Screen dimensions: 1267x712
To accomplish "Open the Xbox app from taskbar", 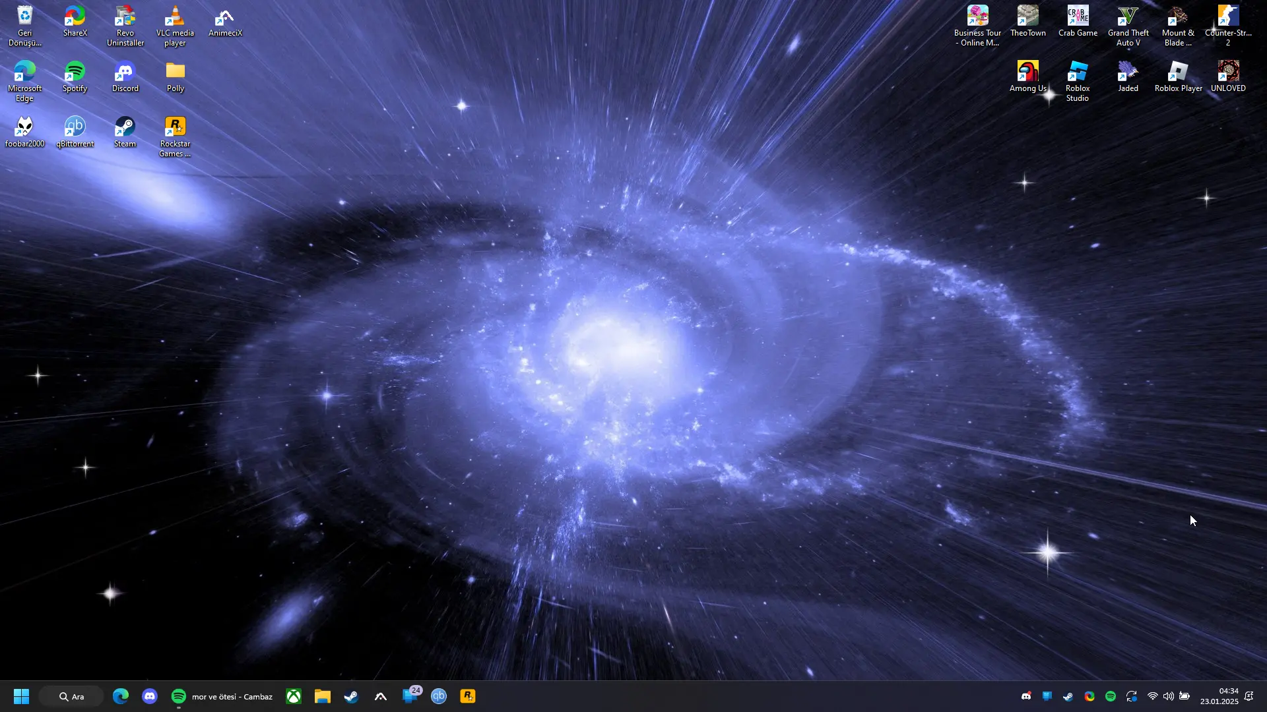I will pyautogui.click(x=294, y=696).
